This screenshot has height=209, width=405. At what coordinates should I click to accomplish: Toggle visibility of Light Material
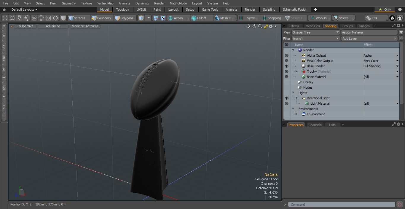coord(286,103)
